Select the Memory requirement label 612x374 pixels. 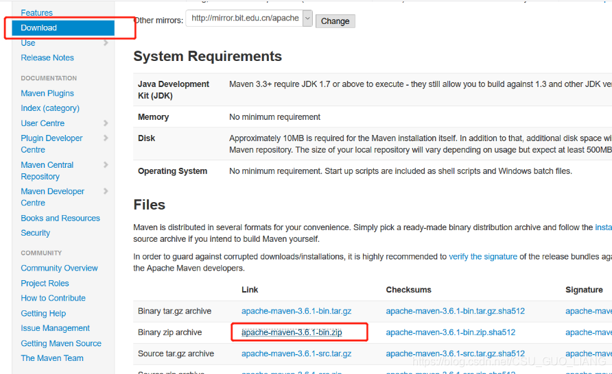153,117
